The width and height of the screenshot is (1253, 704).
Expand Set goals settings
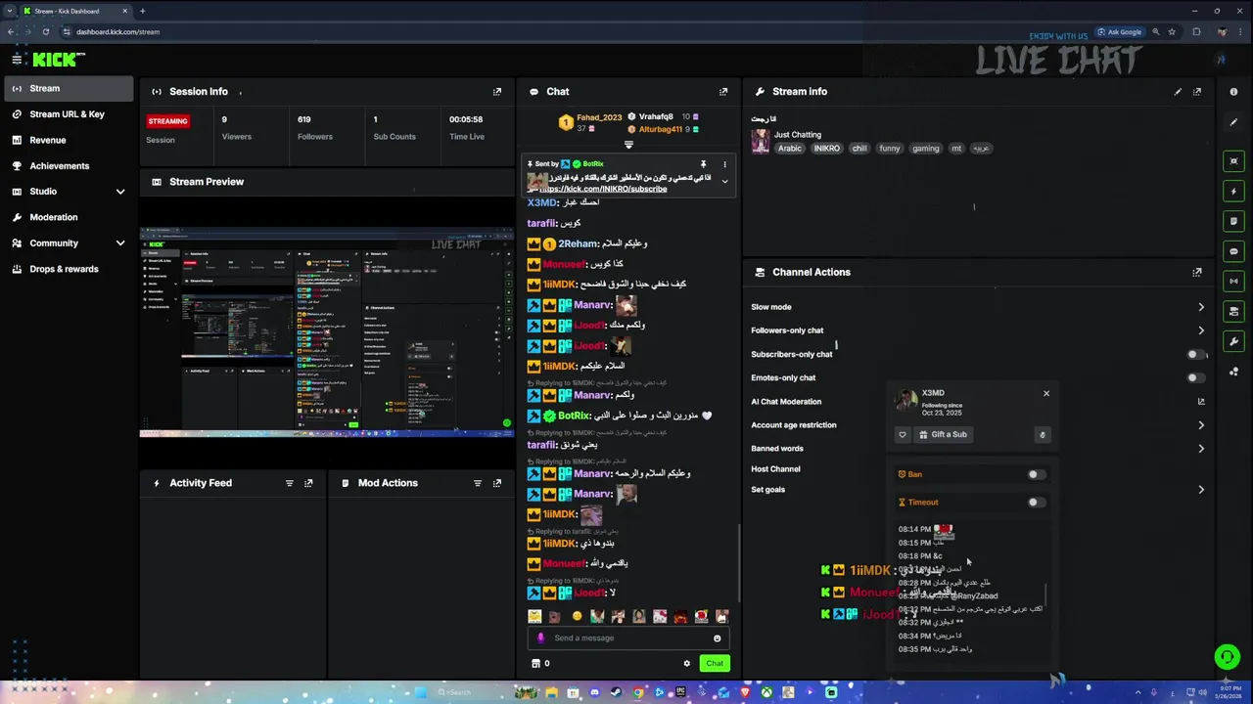(x=1201, y=490)
